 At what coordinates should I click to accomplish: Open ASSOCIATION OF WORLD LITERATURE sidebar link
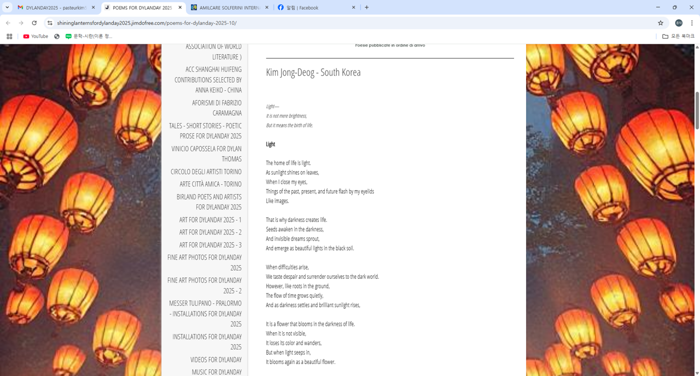coord(213,51)
